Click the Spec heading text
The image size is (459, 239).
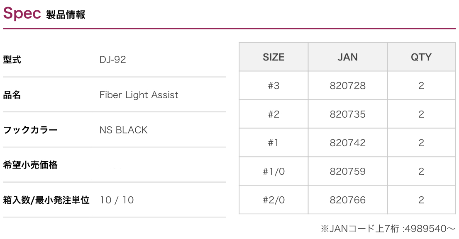pos(22,13)
